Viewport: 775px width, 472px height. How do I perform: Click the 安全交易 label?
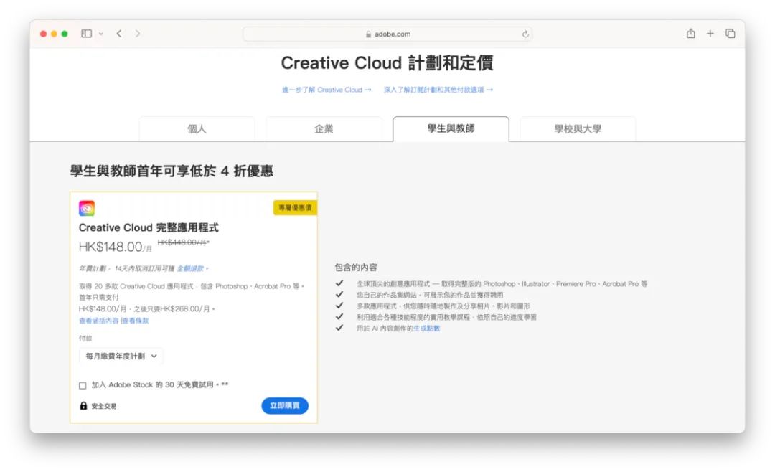pyautogui.click(x=104, y=406)
